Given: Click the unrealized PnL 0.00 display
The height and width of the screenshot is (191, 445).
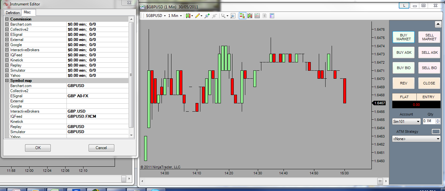Looking at the screenshot, I should tap(416, 104).
